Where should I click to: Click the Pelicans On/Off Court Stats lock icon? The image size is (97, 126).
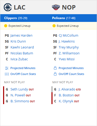point(55,74)
